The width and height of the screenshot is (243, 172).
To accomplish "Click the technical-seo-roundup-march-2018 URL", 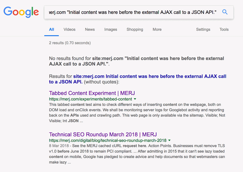I will (x=108, y=140).
